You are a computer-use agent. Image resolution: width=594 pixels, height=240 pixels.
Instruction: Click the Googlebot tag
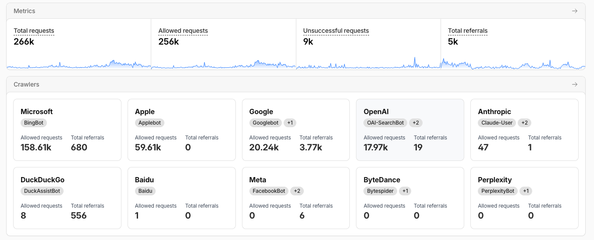266,123
